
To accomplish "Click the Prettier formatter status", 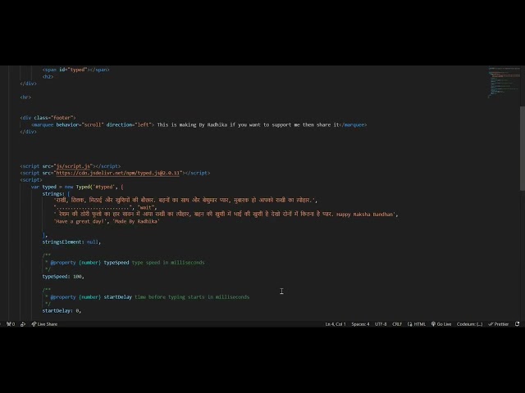I will click(498, 324).
